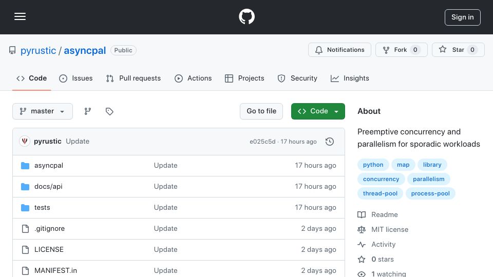Click the asyncpal folder icon
The image size is (493, 277).
25,166
